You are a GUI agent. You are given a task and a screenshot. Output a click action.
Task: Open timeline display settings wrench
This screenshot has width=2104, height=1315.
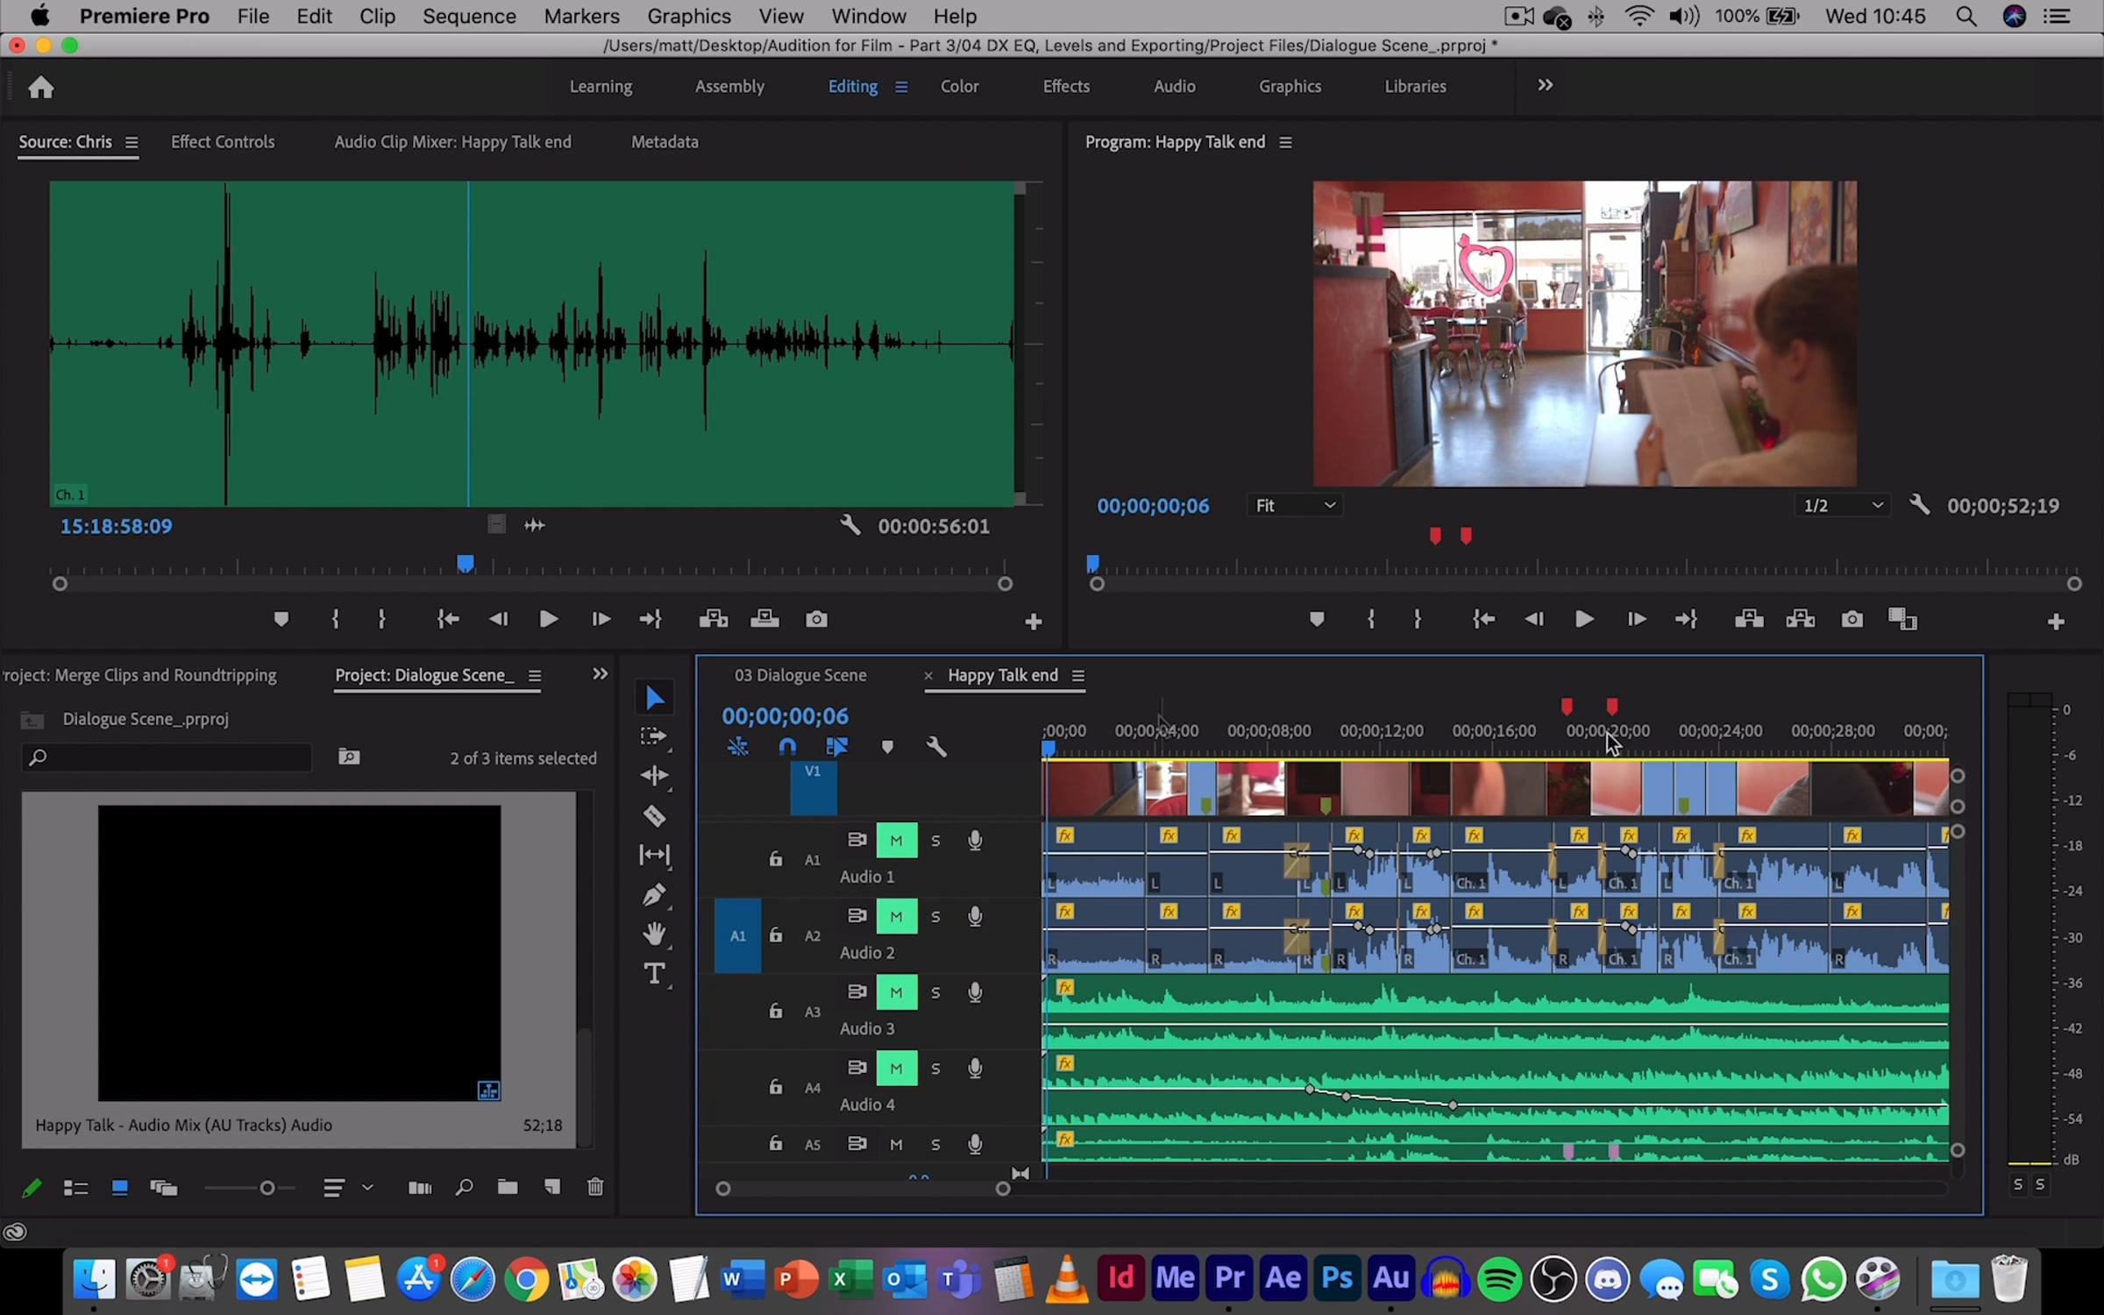click(936, 747)
